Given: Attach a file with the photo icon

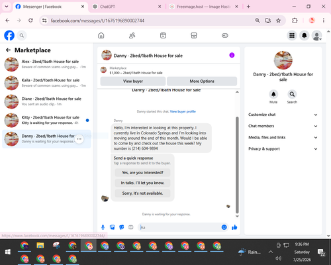Looking at the screenshot, I should coord(113,227).
